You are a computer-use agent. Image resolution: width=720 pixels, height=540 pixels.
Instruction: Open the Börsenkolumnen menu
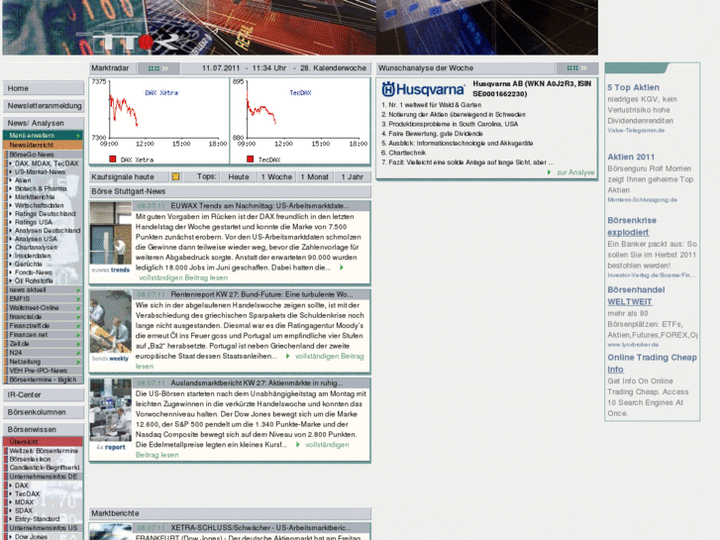44,412
